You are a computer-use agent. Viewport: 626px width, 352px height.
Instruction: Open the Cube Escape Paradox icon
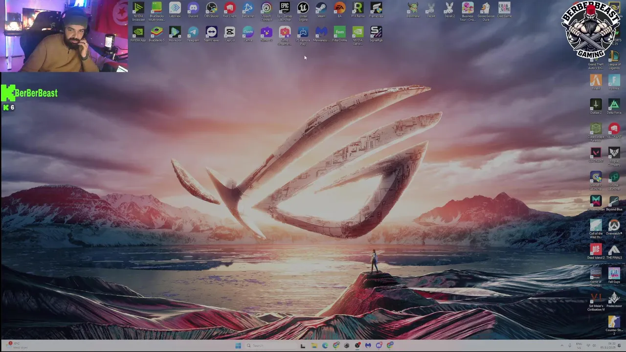596,132
